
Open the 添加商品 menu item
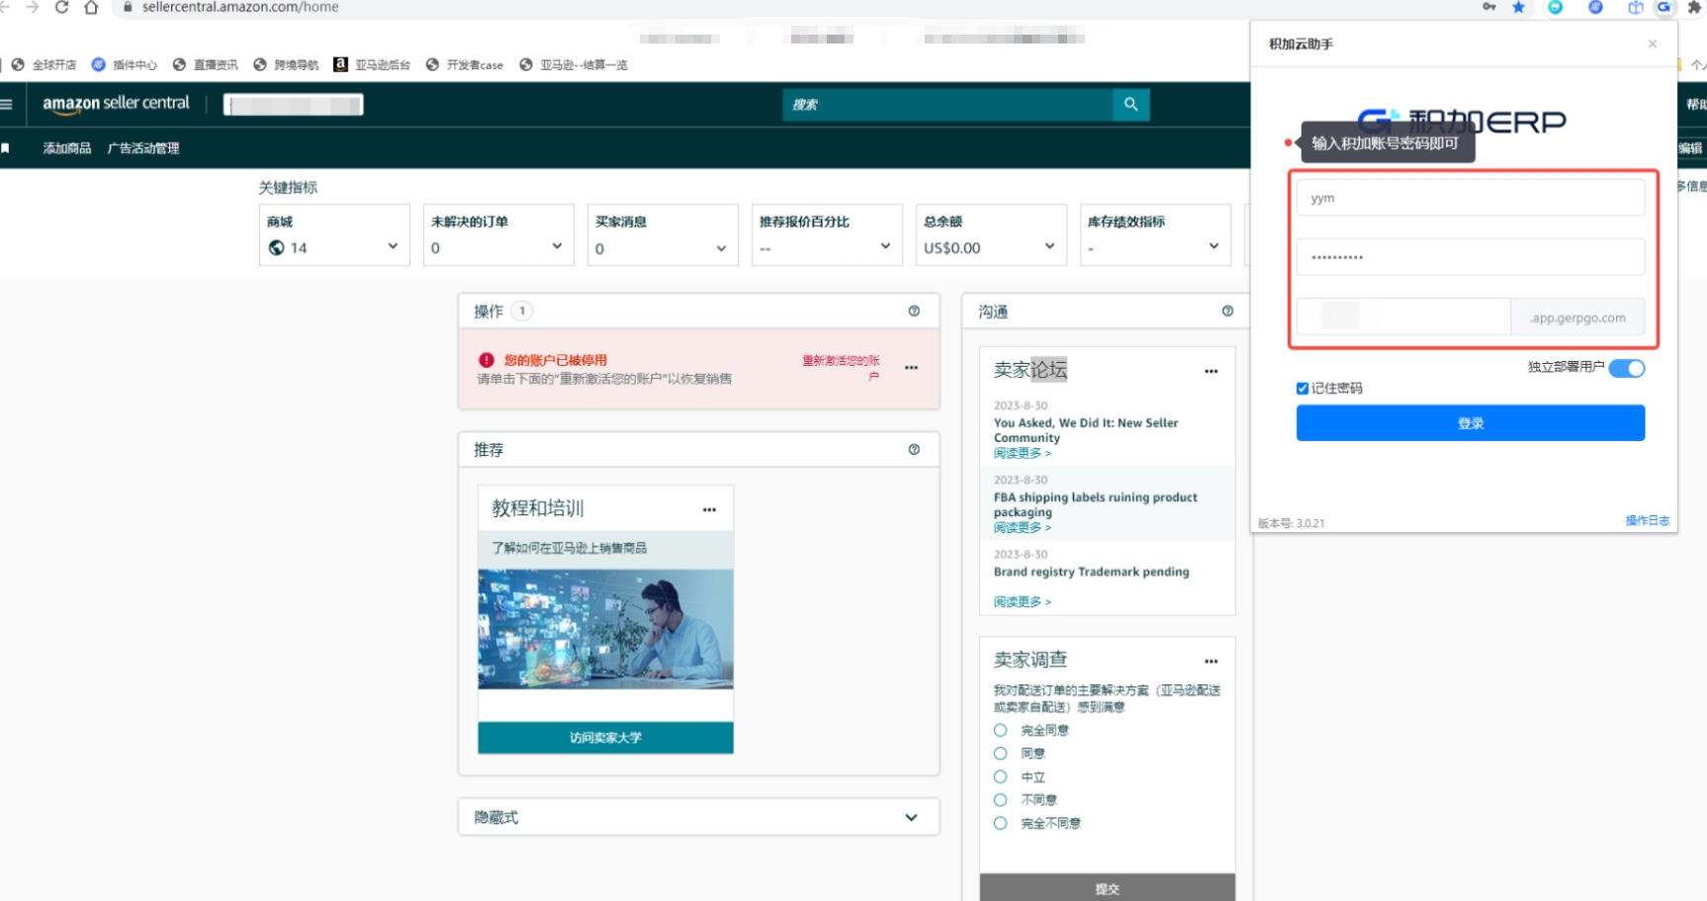tap(67, 148)
